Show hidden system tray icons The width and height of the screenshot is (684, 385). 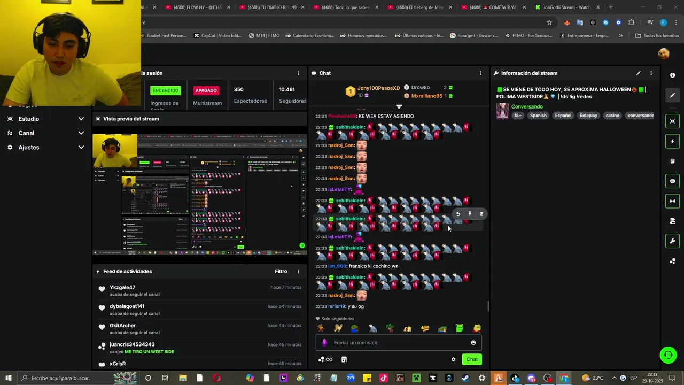[614, 378]
